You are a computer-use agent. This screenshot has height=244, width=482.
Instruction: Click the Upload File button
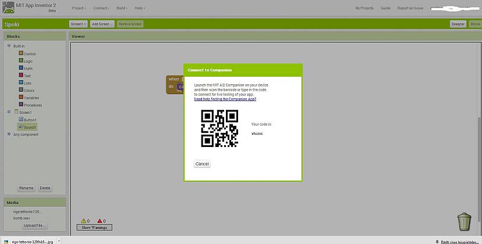[x=34, y=225]
